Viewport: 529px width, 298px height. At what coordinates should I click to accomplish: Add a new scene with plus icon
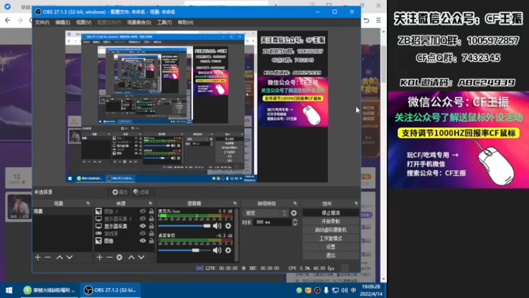[38, 258]
